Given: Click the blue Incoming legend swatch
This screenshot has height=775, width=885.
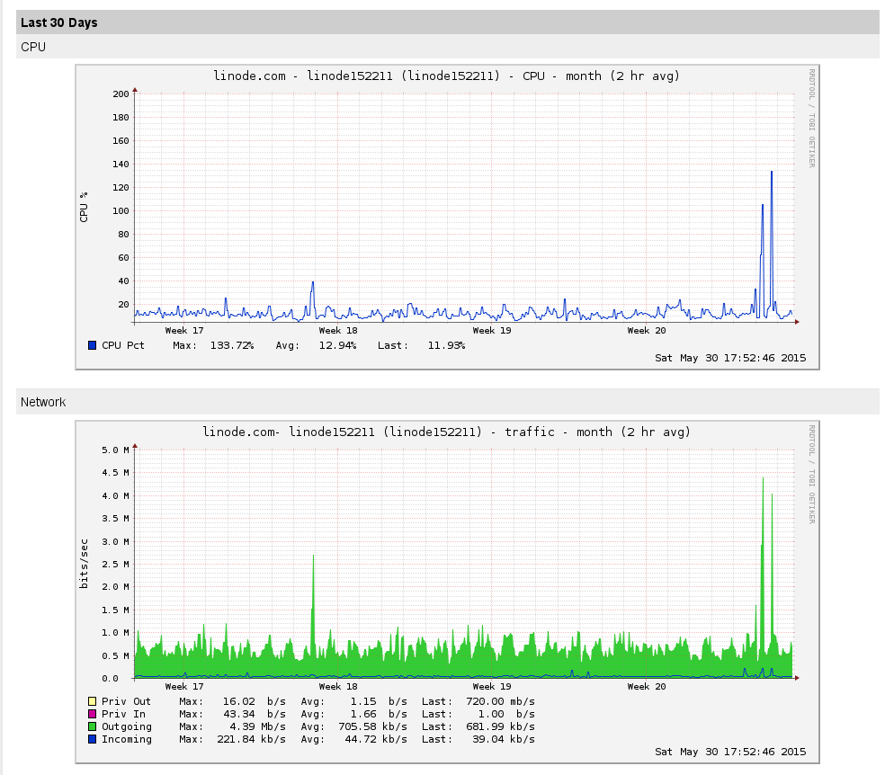Looking at the screenshot, I should click(92, 739).
